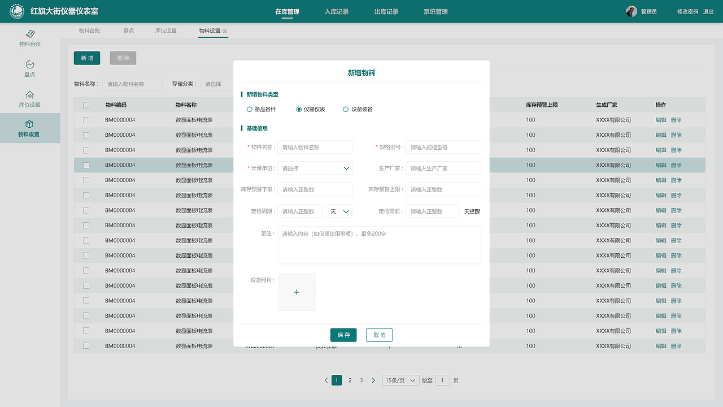Select the 备品备件 radio option

click(250, 109)
